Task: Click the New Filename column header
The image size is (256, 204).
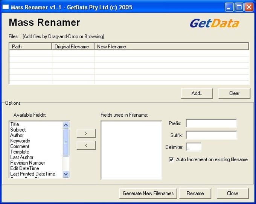Action: [x=171, y=46]
